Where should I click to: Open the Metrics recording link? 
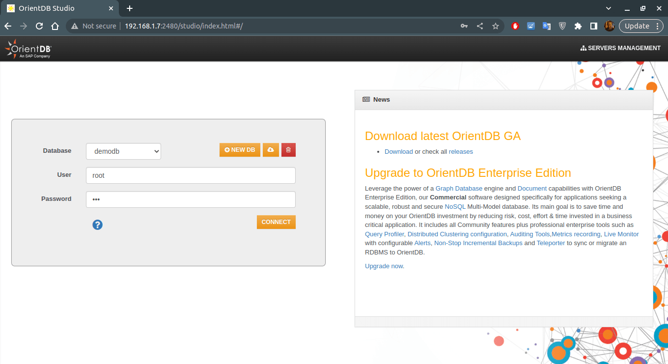click(576, 234)
